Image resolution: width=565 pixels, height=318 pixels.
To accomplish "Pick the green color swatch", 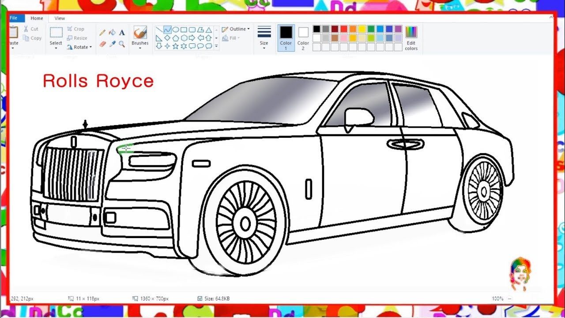I will click(x=371, y=29).
